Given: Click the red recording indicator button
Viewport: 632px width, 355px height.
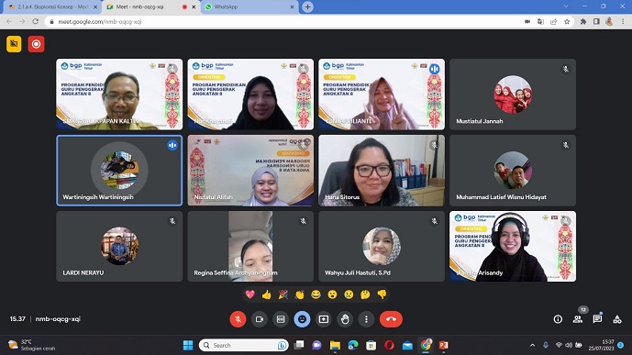Looking at the screenshot, I should 37,44.
